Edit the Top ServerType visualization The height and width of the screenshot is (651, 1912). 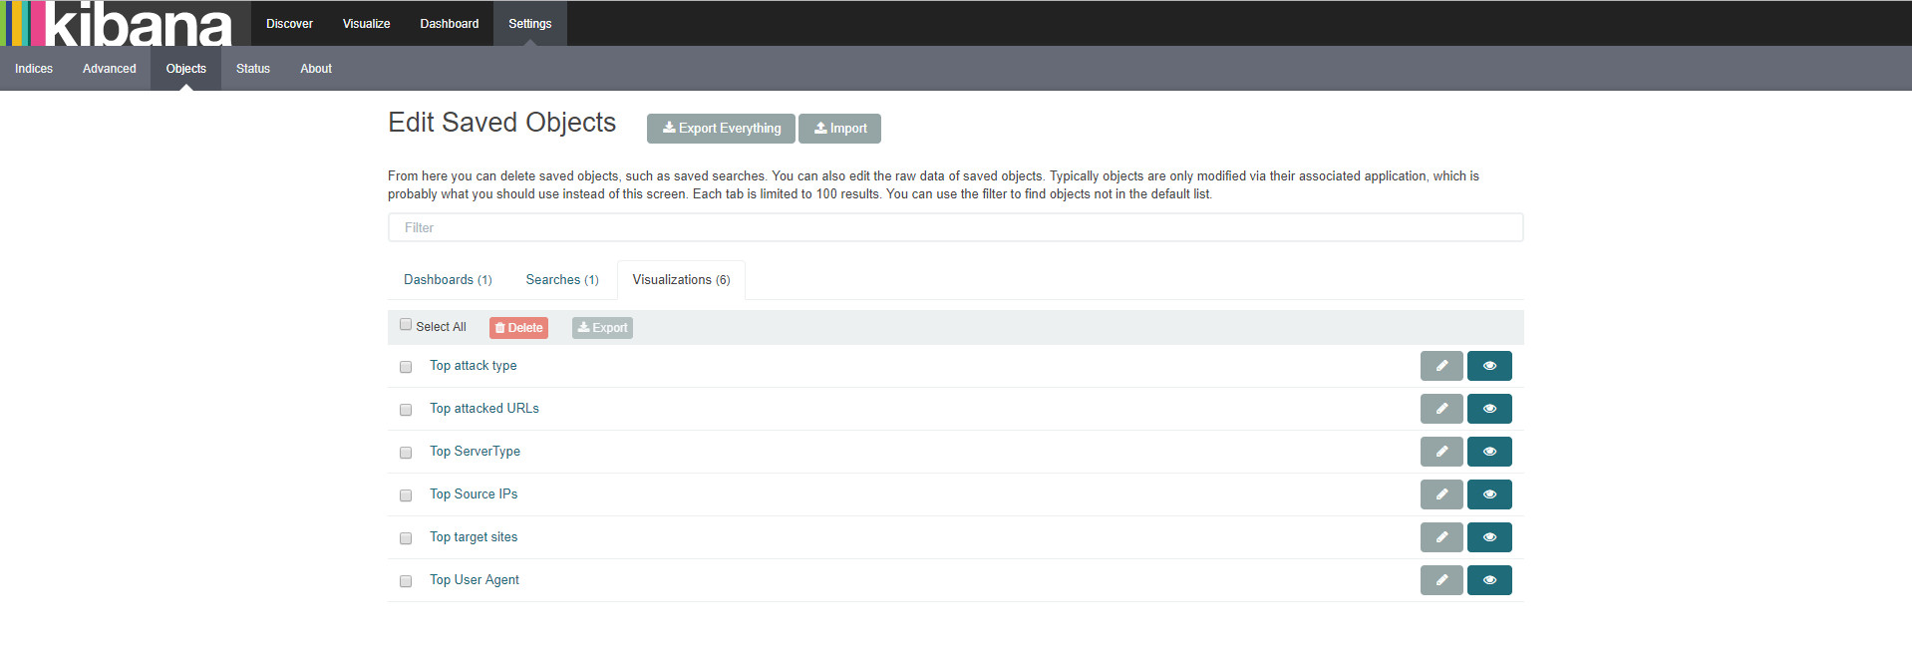(x=1440, y=452)
